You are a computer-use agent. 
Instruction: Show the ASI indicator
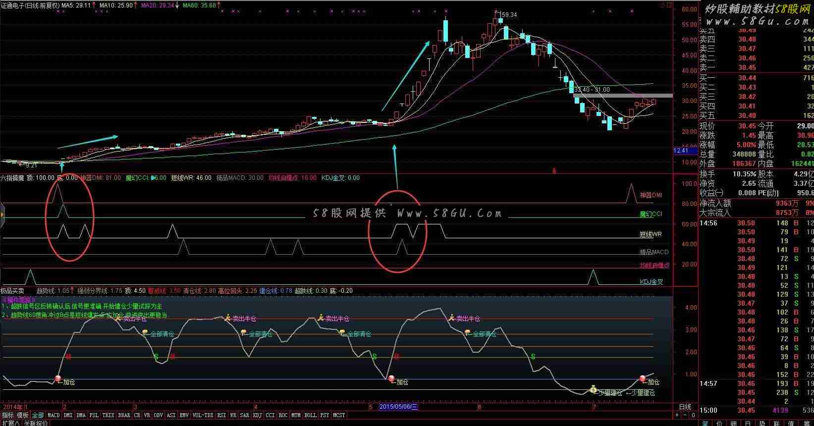171,415
